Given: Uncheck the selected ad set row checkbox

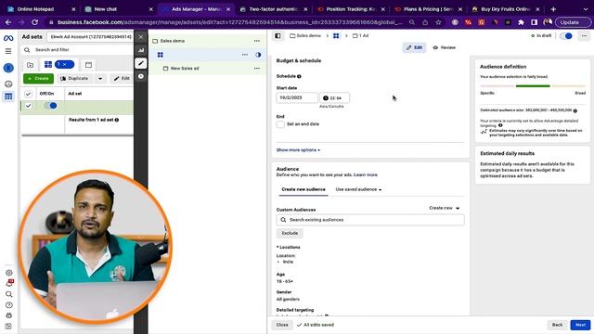Looking at the screenshot, I should tap(28, 106).
